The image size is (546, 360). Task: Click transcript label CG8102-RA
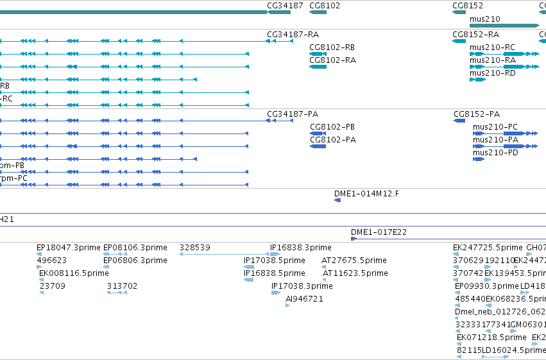pos(332,60)
